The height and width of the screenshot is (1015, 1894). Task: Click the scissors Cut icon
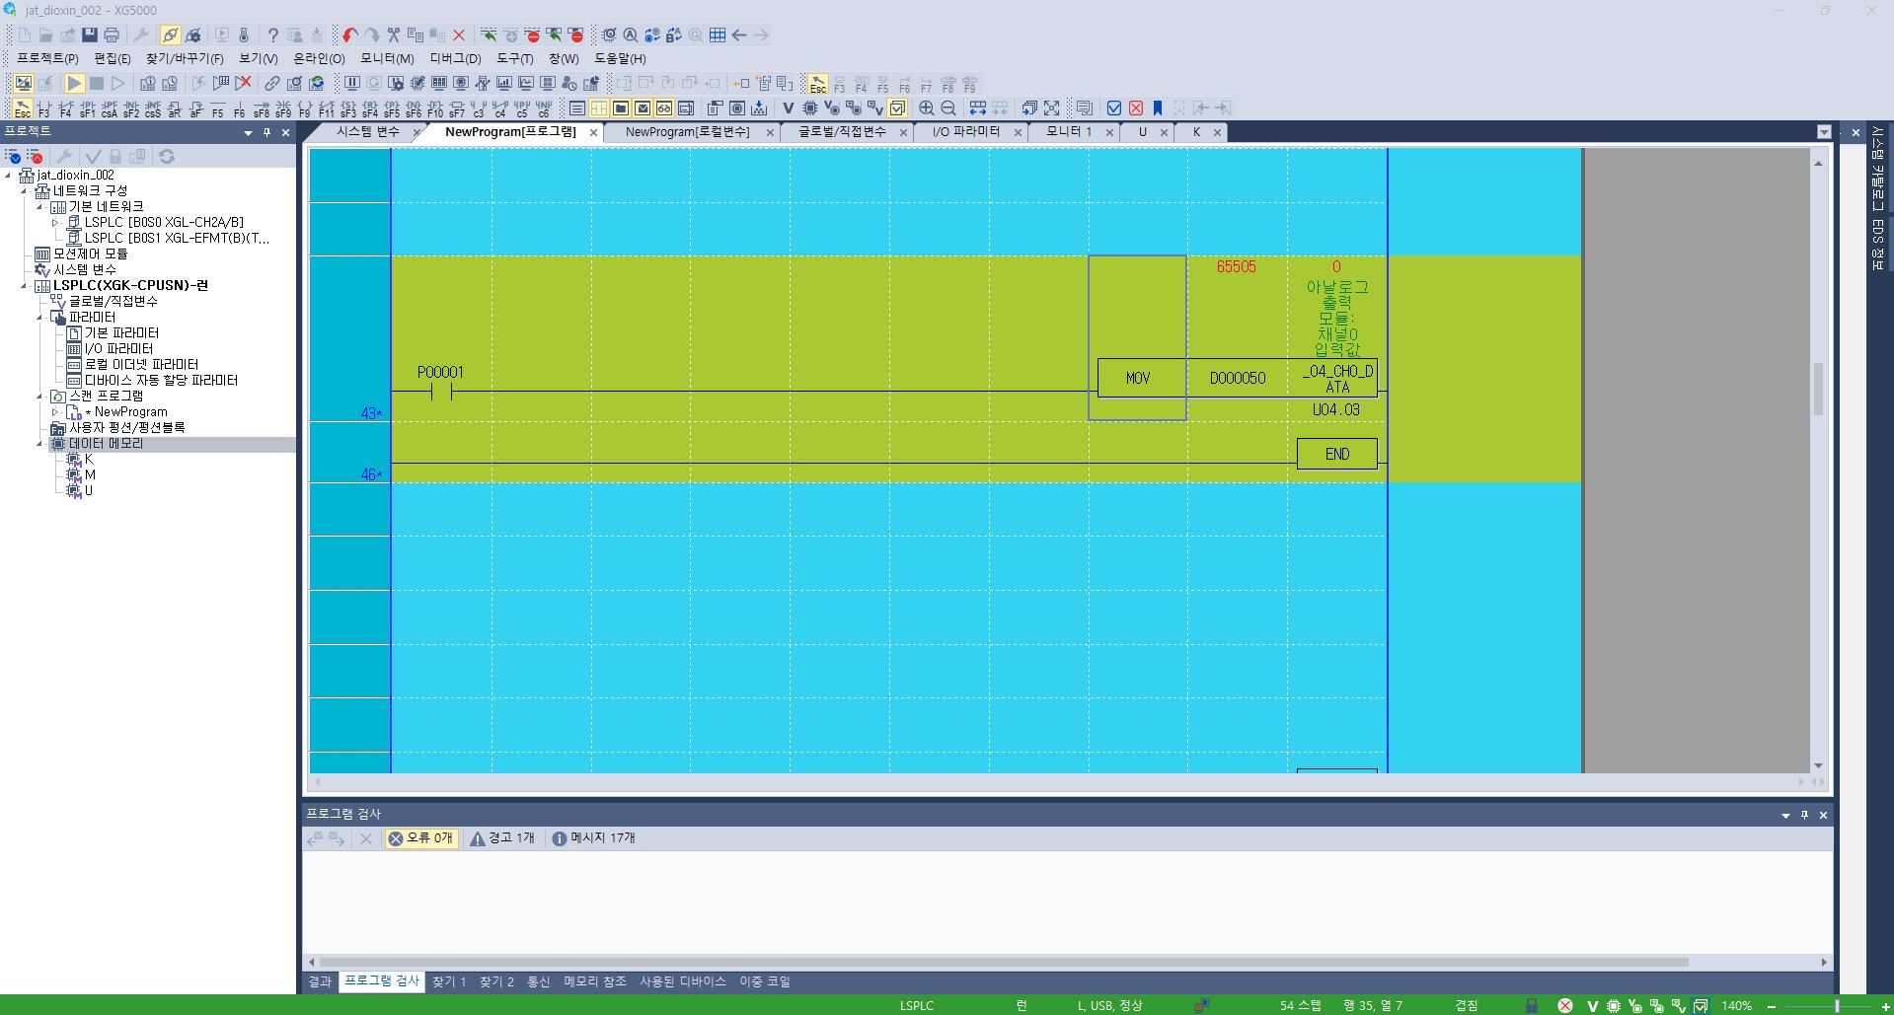(394, 36)
